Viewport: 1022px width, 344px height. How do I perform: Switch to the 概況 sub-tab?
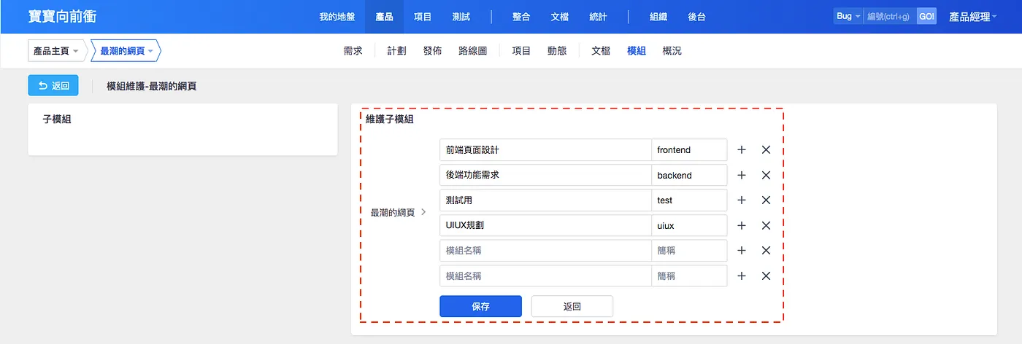(x=672, y=51)
